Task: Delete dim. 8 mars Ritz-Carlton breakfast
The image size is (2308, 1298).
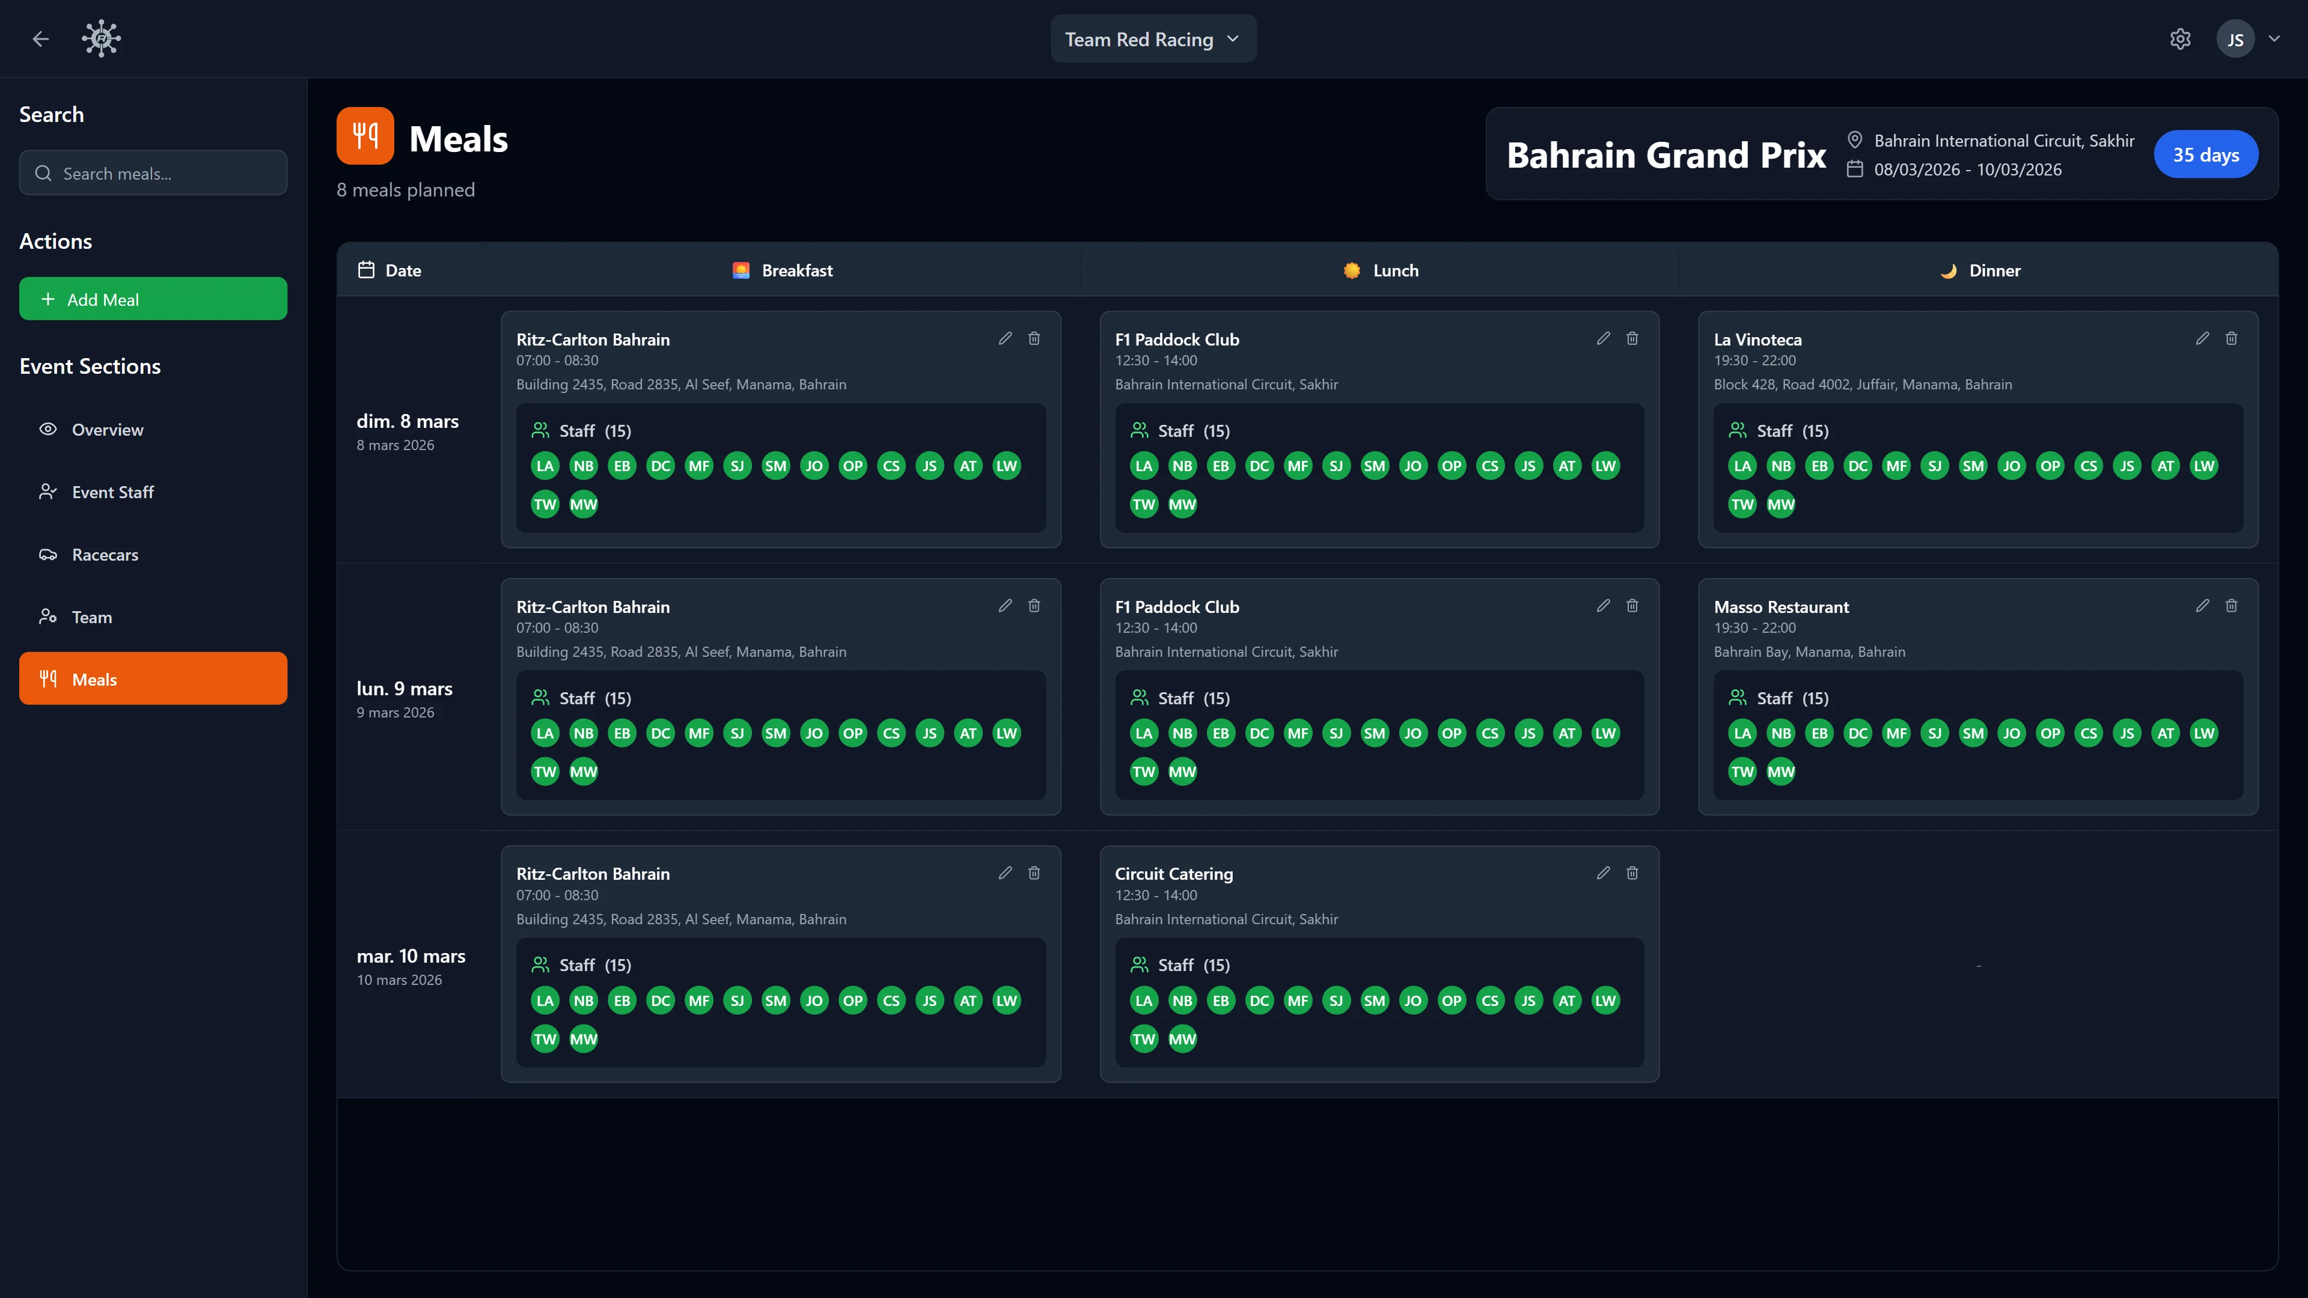Action: click(1034, 338)
